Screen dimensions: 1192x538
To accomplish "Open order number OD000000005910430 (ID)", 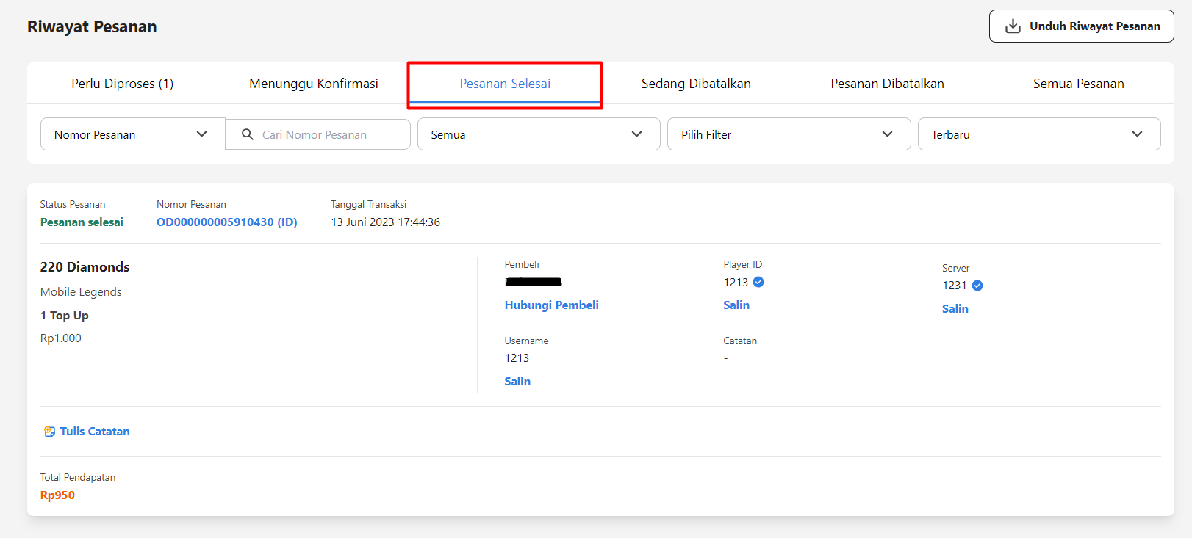I will point(227,222).
